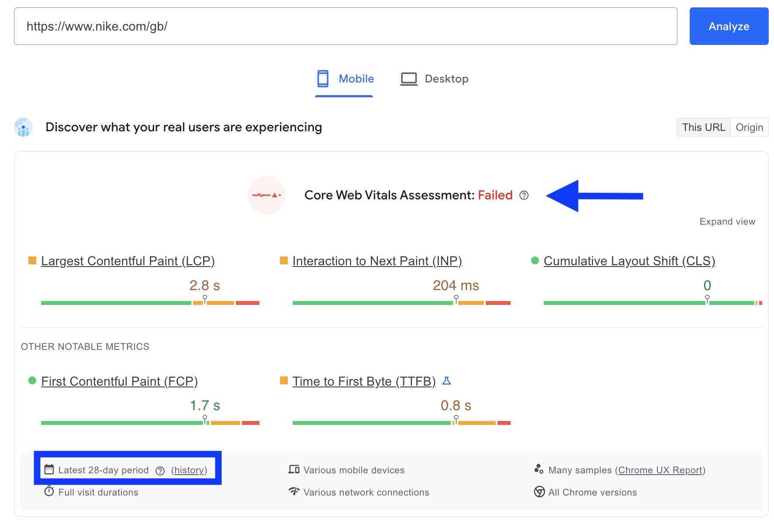Select the This URL toggle option
This screenshot has height=520, width=774.
pos(704,127)
